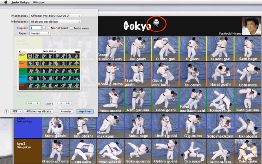Screen dimensions: 262x164
Task: Open the Pages range dropdown
Action: pyautogui.click(x=40, y=33)
